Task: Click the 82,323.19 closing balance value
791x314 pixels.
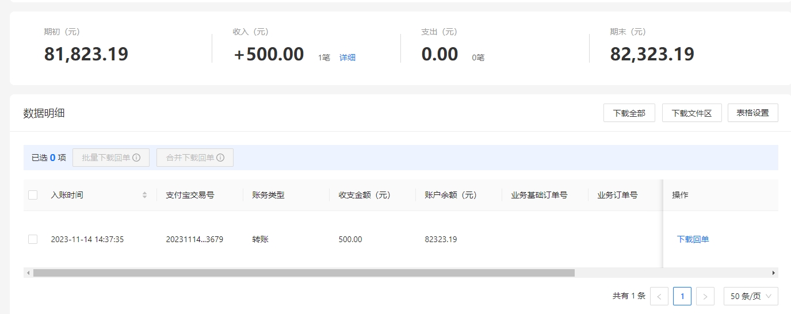Action: 652,54
